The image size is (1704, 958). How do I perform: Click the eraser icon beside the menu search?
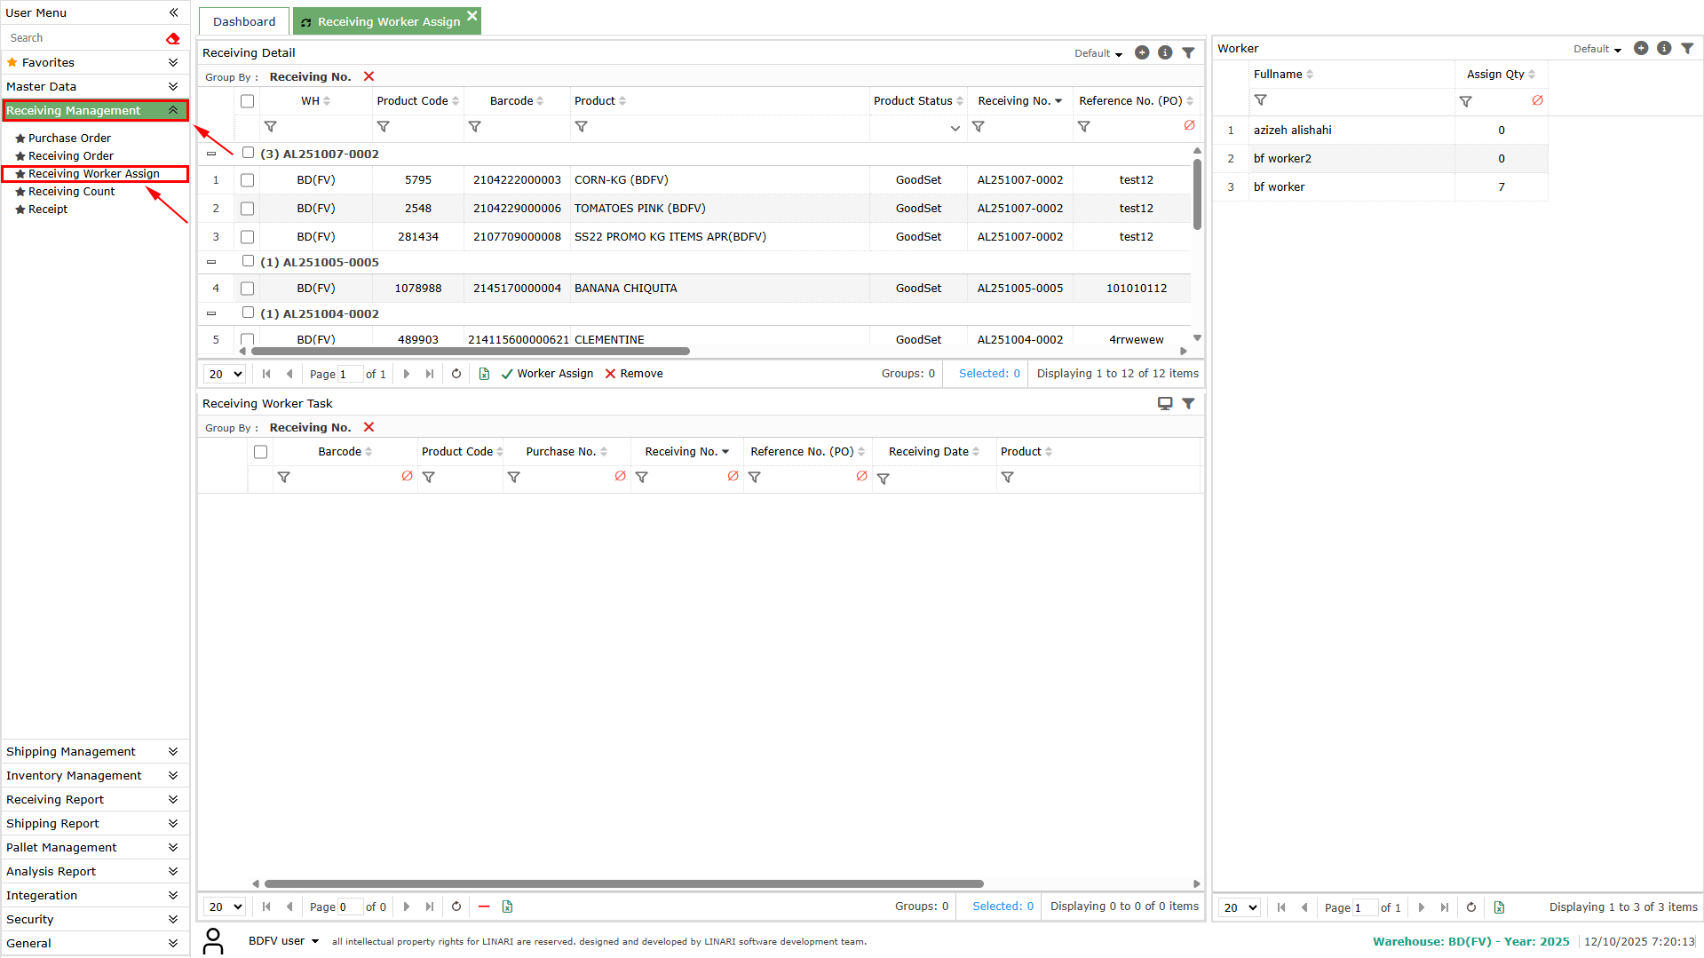172,38
